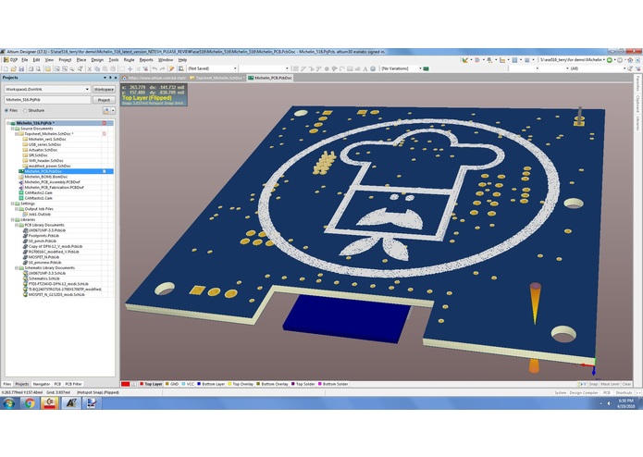Click the Home page icon in navigation bar

[x=631, y=60]
